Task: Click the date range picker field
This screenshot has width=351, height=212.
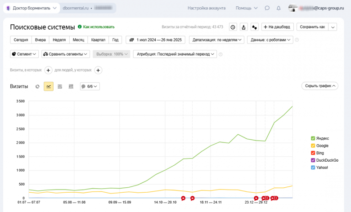Action: 155,40
